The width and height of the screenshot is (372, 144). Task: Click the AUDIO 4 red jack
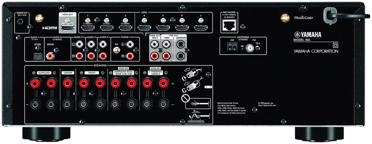pyautogui.click(x=91, y=56)
